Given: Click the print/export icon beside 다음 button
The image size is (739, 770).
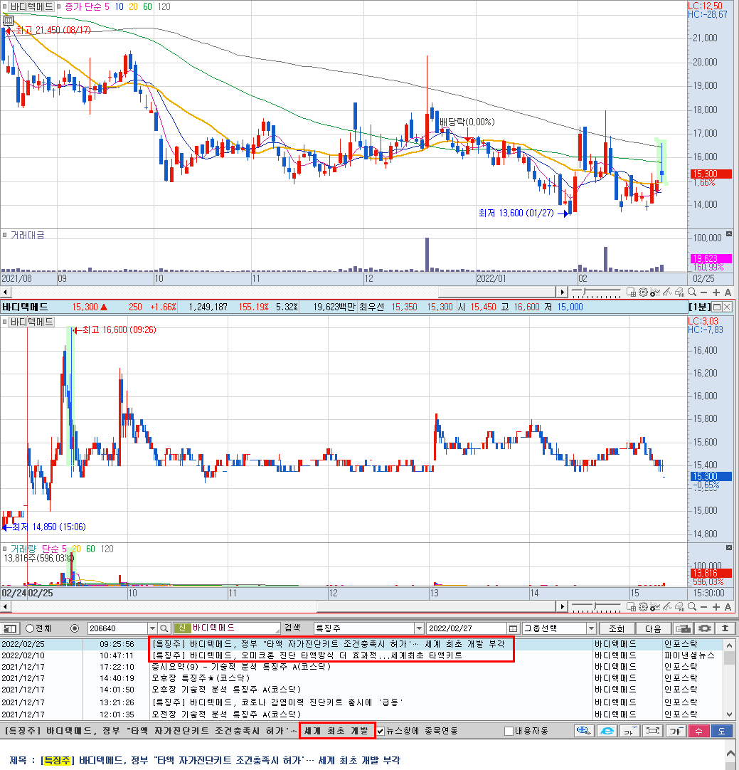Looking at the screenshot, I should tap(683, 628).
